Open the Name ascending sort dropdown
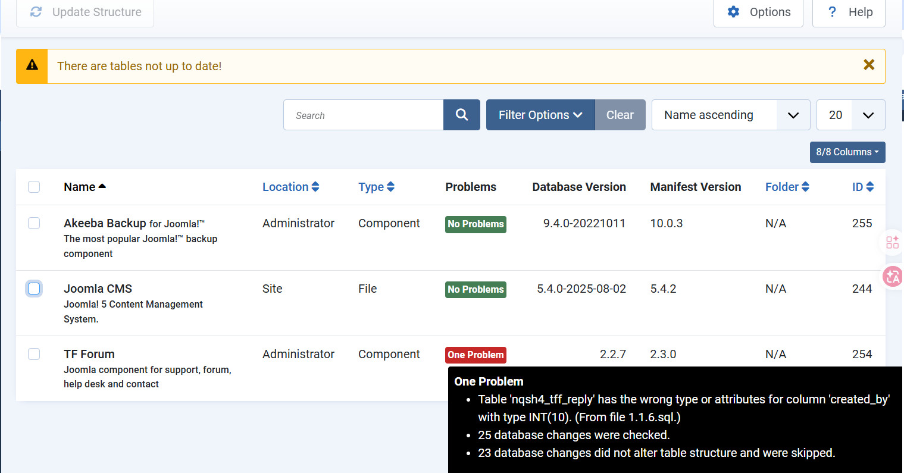This screenshot has height=473, width=904. click(730, 115)
